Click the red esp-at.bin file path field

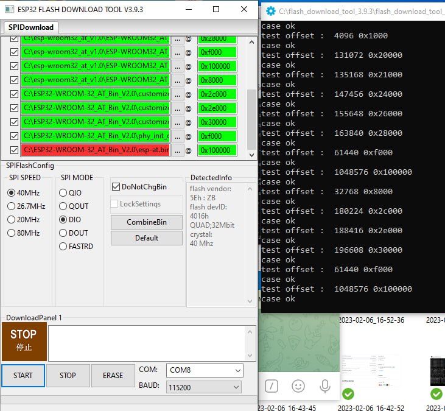(96, 150)
